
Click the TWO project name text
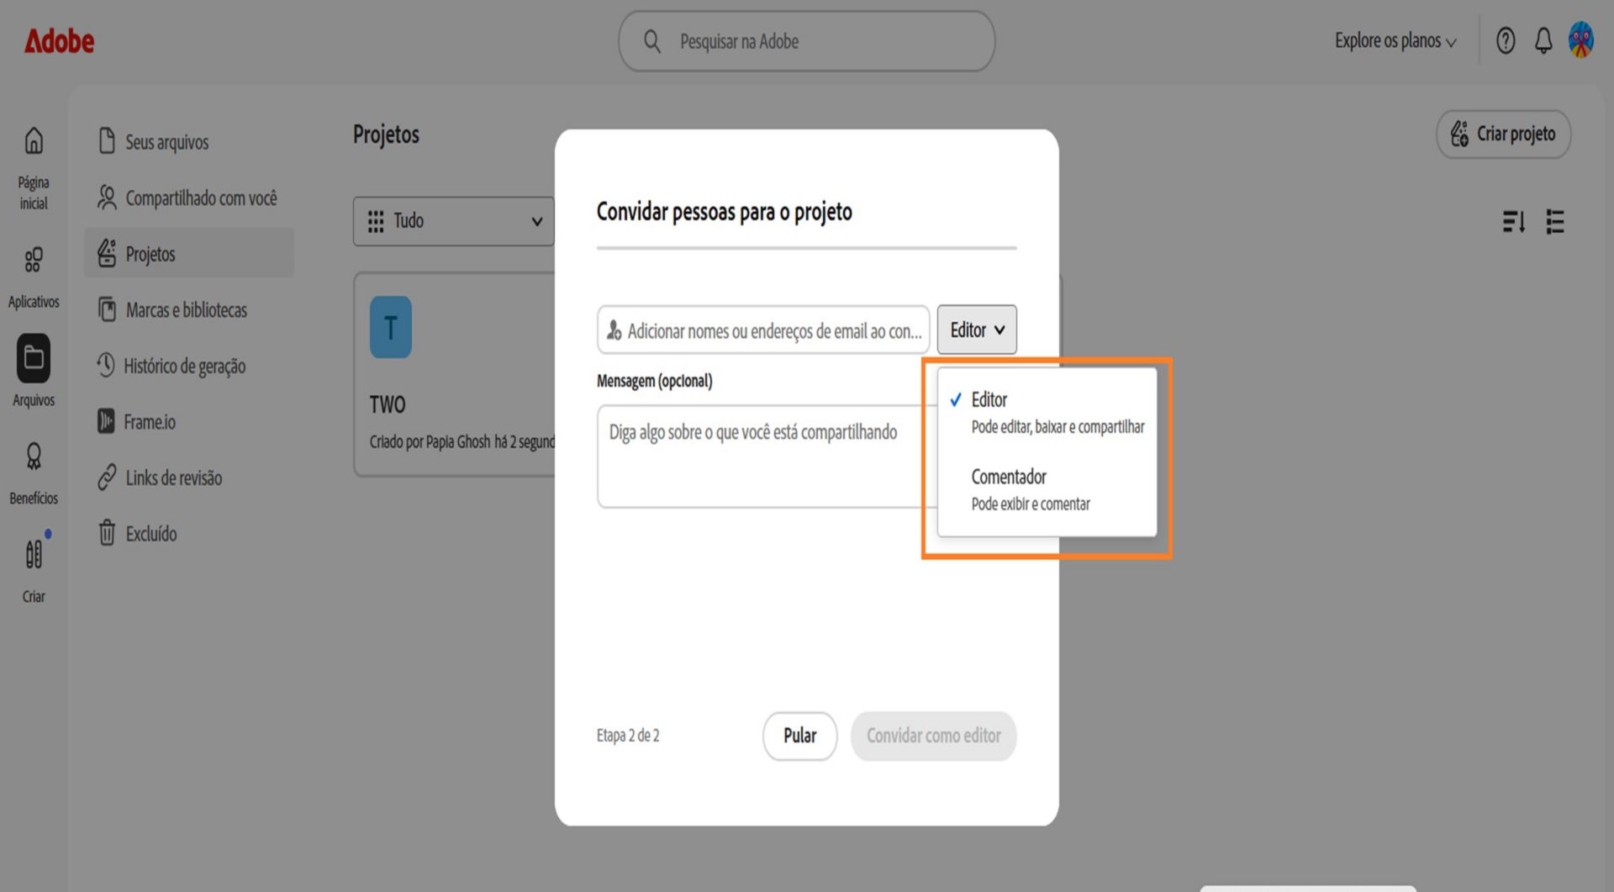click(x=388, y=404)
